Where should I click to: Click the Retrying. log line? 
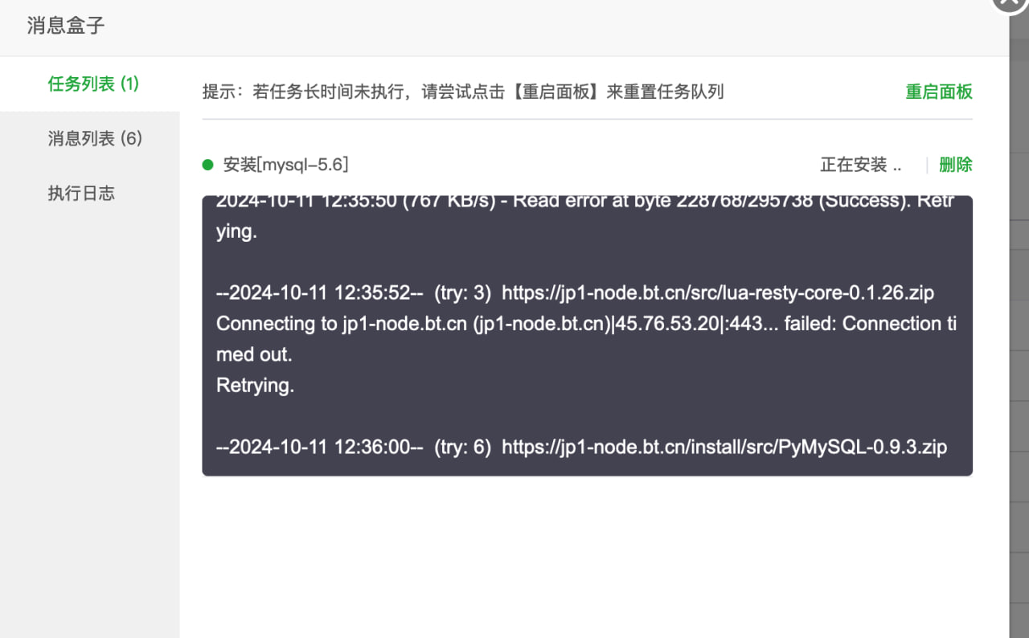click(256, 385)
